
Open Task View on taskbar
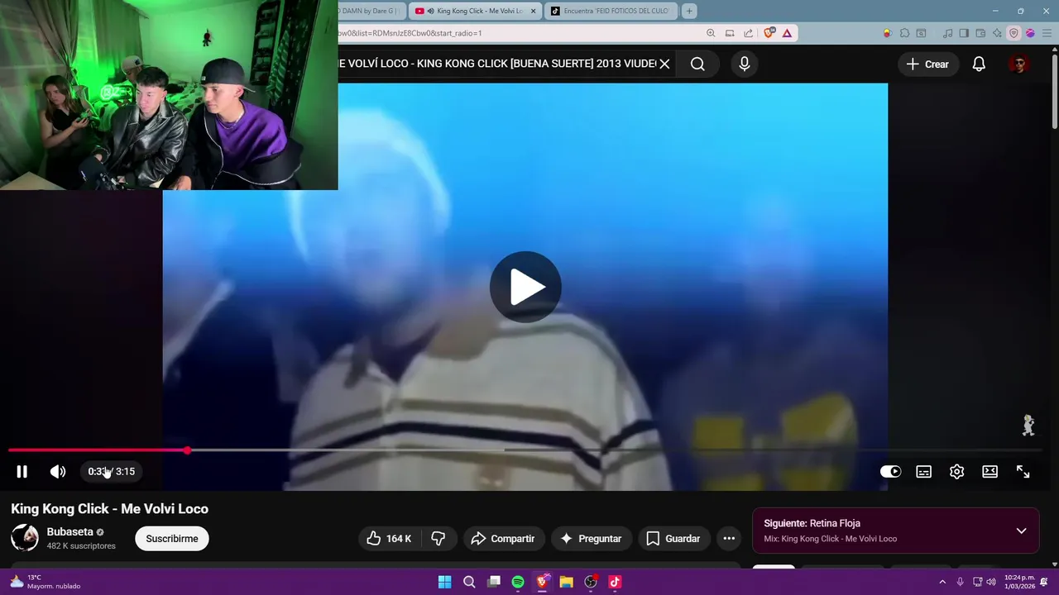click(x=494, y=582)
